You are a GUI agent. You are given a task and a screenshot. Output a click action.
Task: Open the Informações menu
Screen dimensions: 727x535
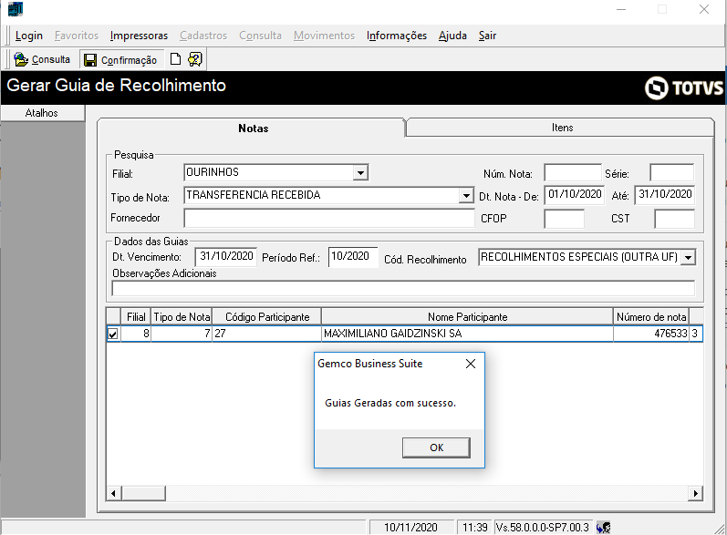(397, 36)
